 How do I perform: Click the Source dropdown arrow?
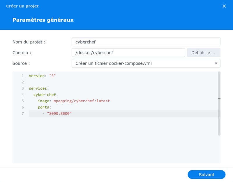(x=216, y=63)
